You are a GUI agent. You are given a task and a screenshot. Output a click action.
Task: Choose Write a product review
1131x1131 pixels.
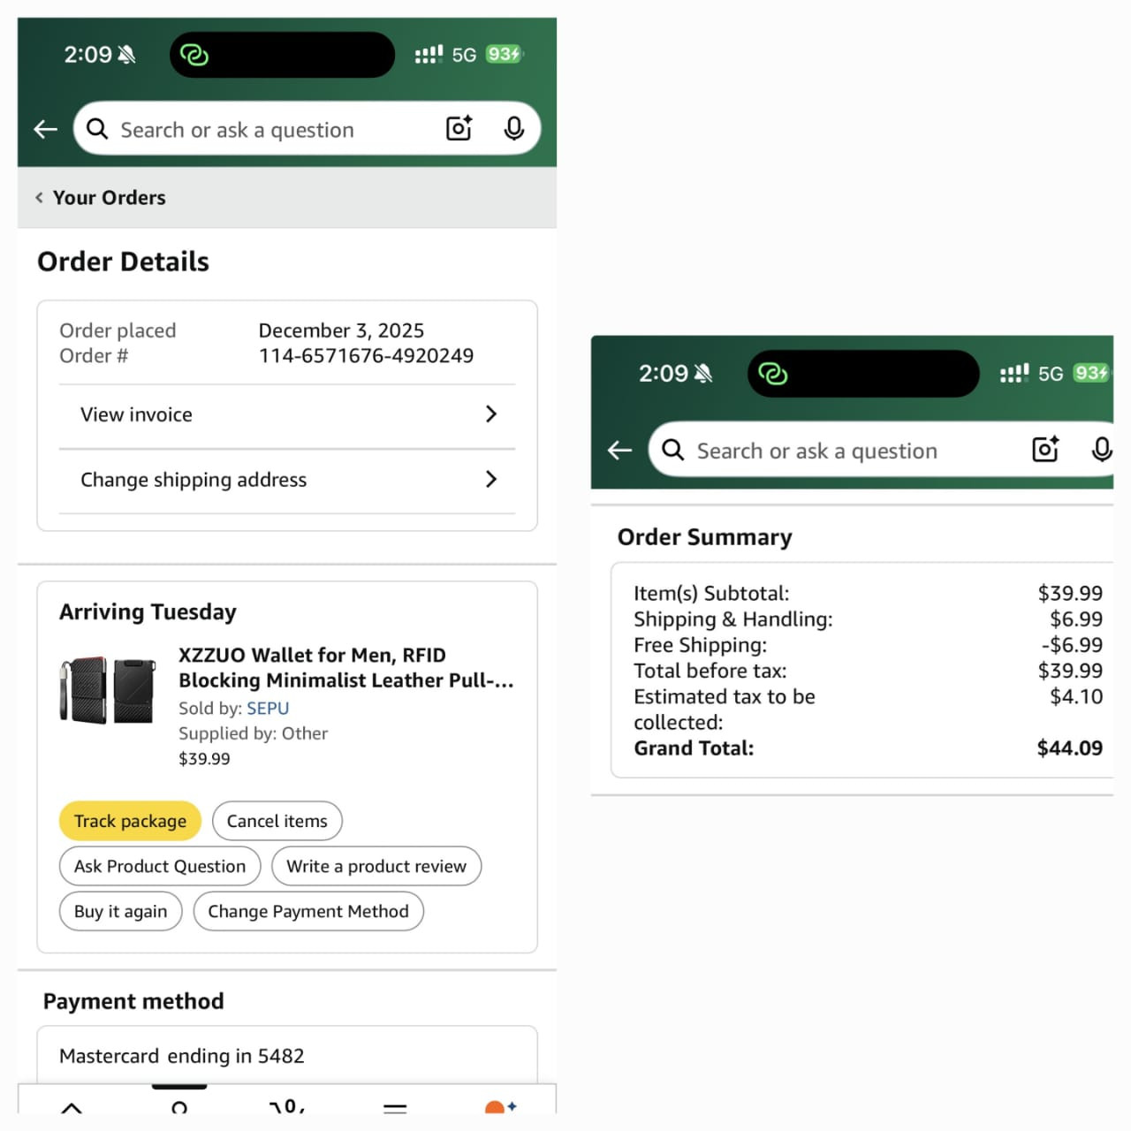(376, 866)
